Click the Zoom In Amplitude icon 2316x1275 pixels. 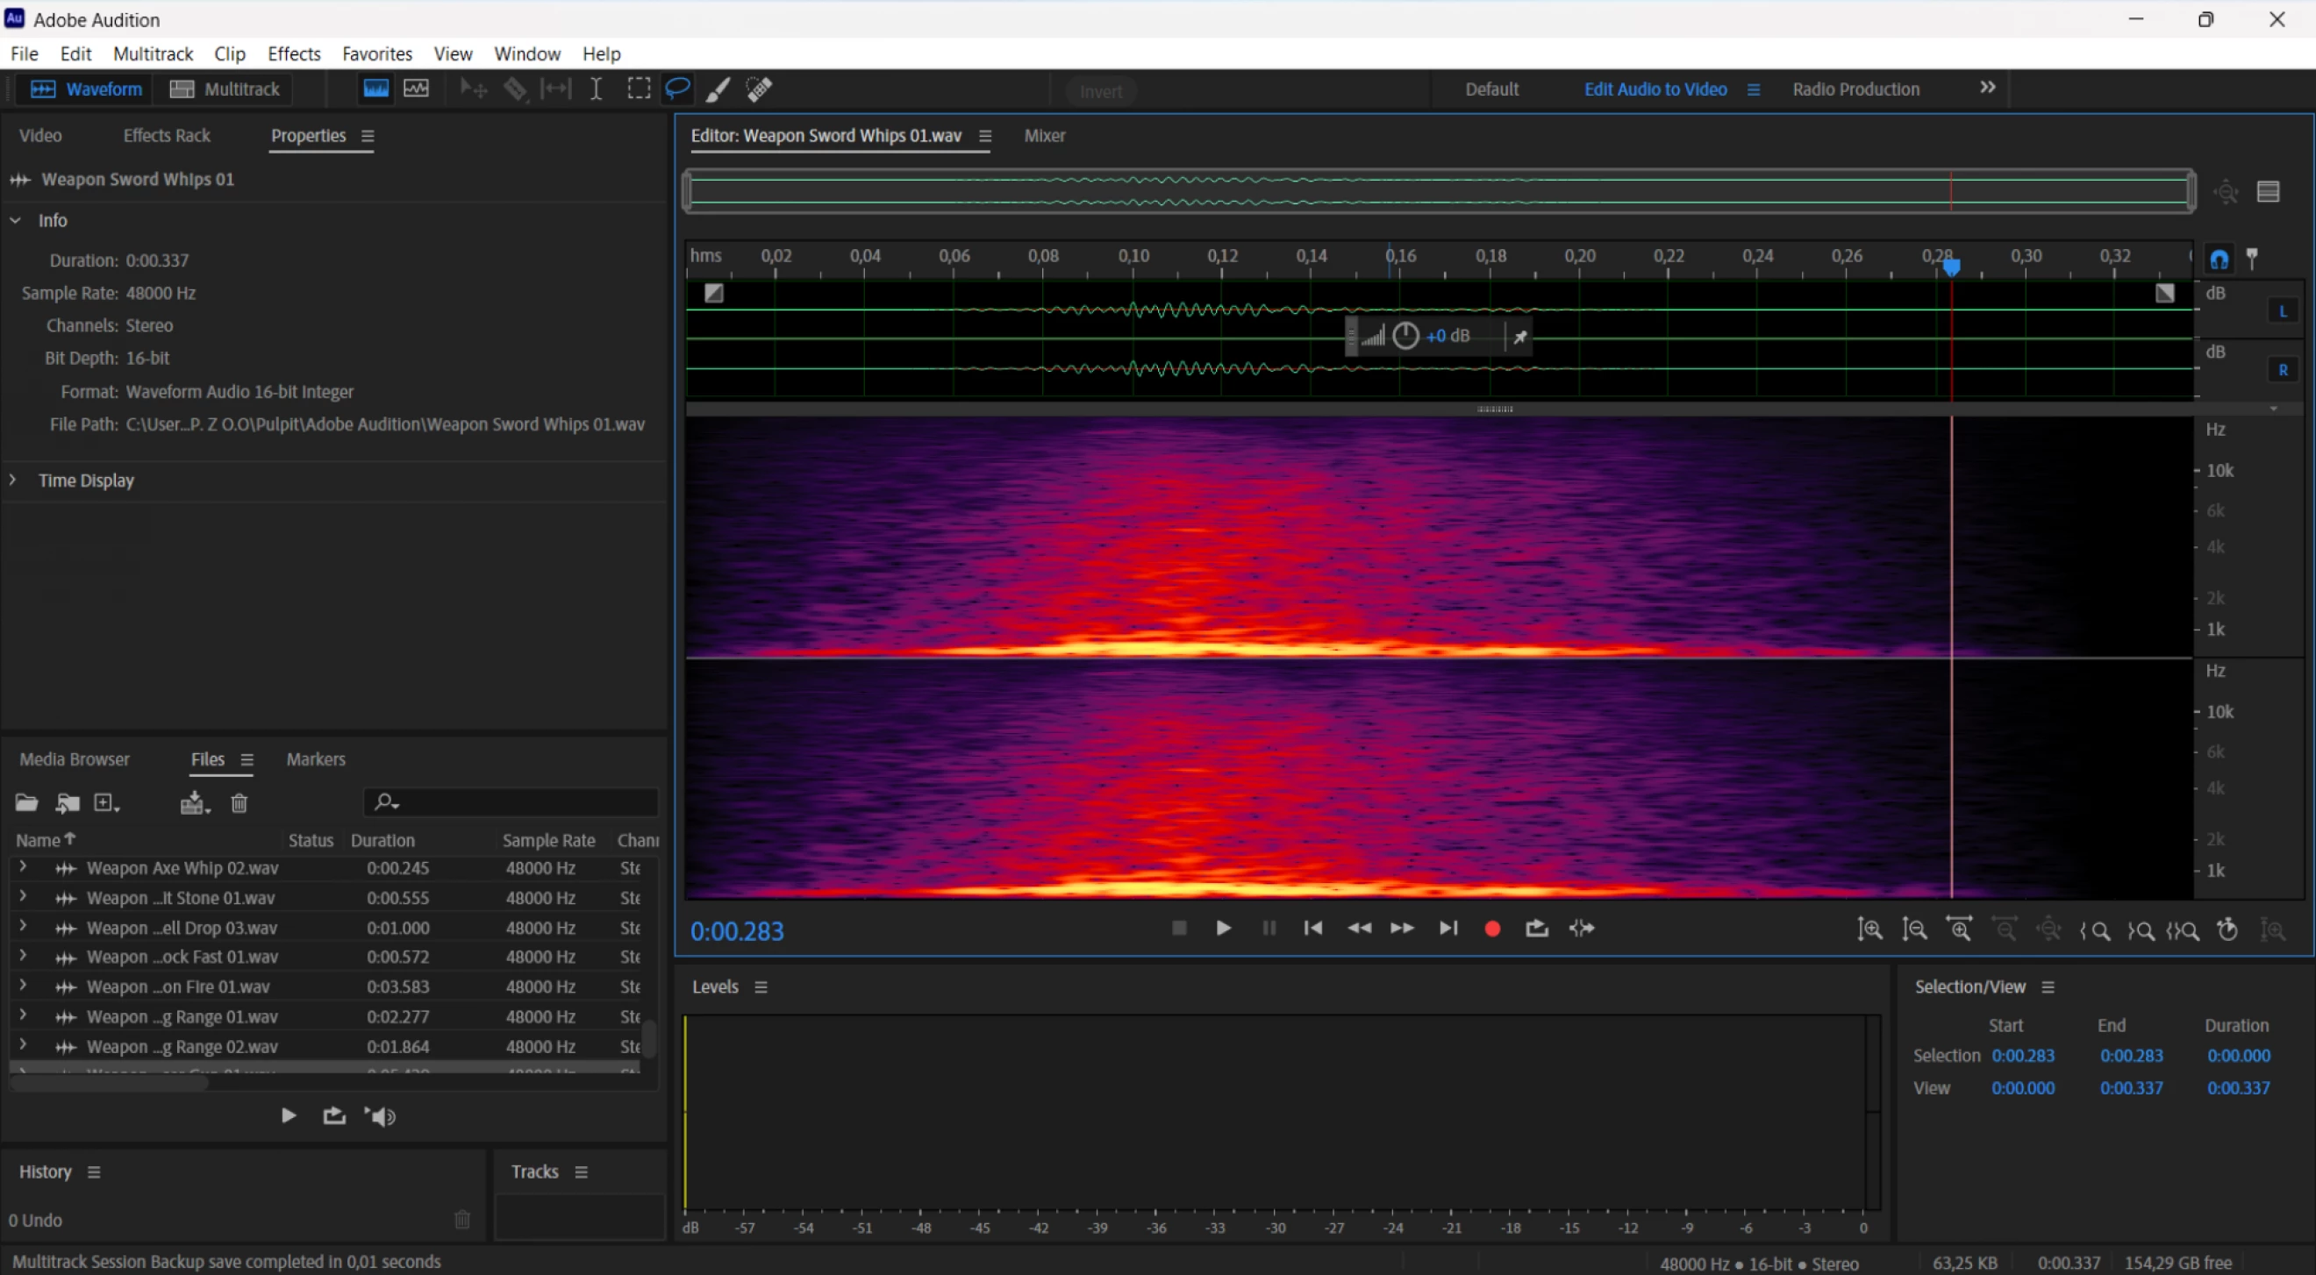[x=1870, y=930]
